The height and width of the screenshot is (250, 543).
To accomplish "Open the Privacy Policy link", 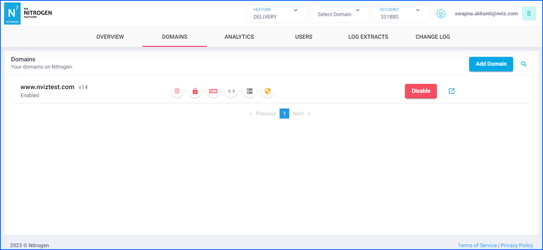I will tap(517, 245).
